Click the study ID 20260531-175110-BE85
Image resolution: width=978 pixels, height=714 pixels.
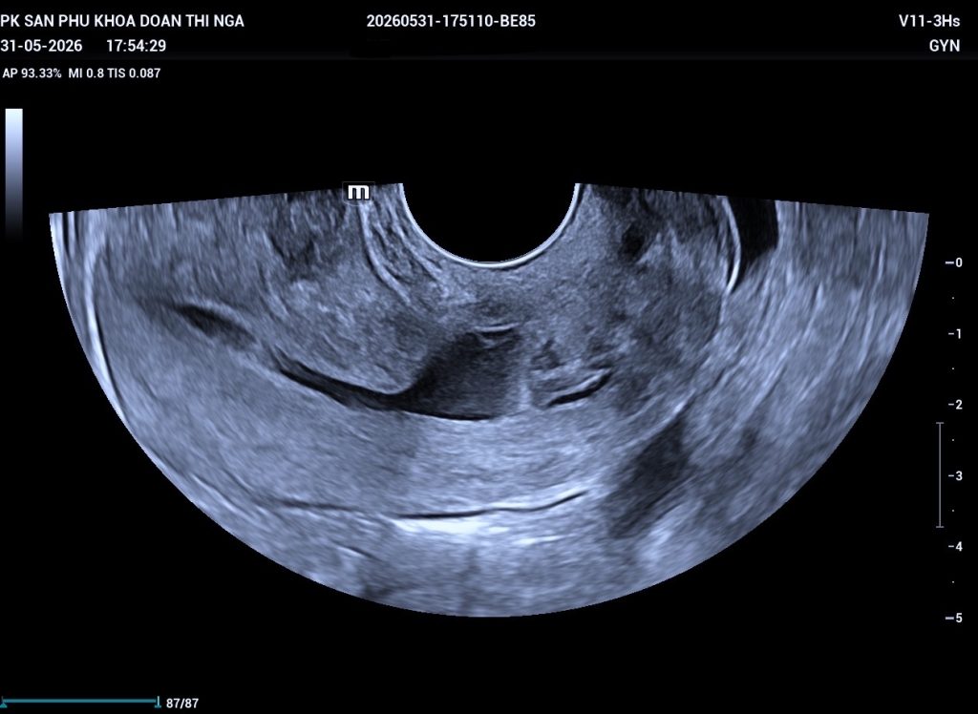451,21
